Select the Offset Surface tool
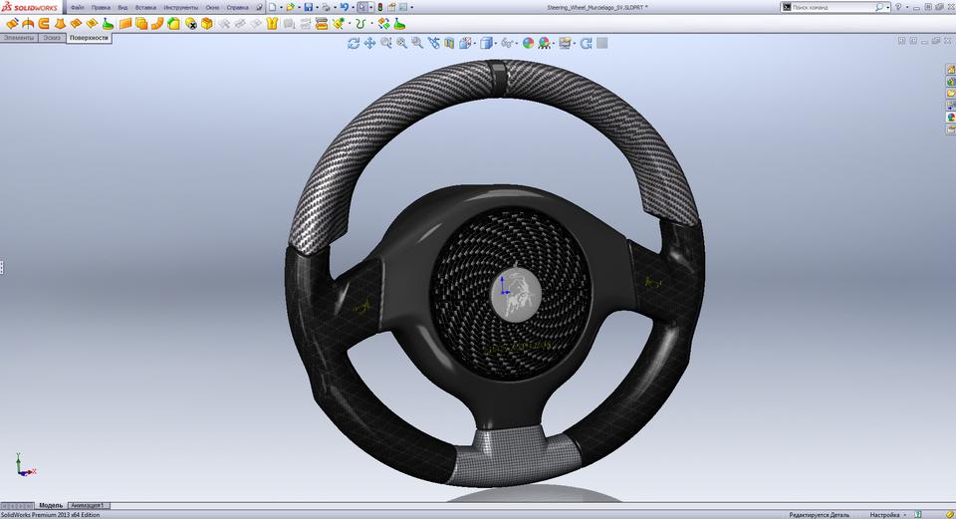The height and width of the screenshot is (519, 956). [x=141, y=24]
